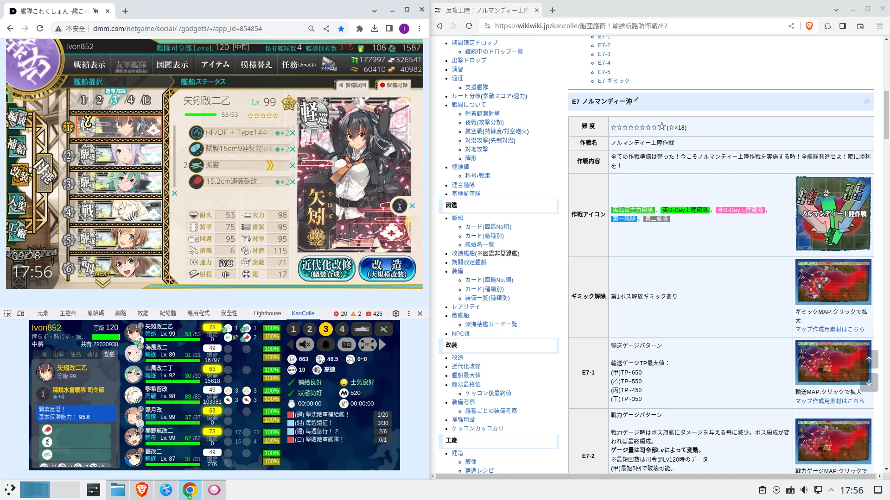890x500 pixels.
Task: Open the 任務 quests menu
Action: (x=299, y=65)
